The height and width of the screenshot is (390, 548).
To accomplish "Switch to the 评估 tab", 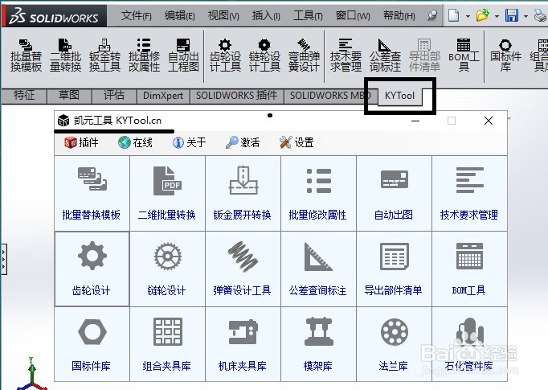I will pos(113,96).
